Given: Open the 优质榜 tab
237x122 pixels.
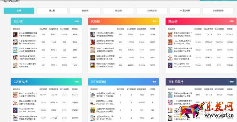Looking at the screenshot, I should pos(85,11).
